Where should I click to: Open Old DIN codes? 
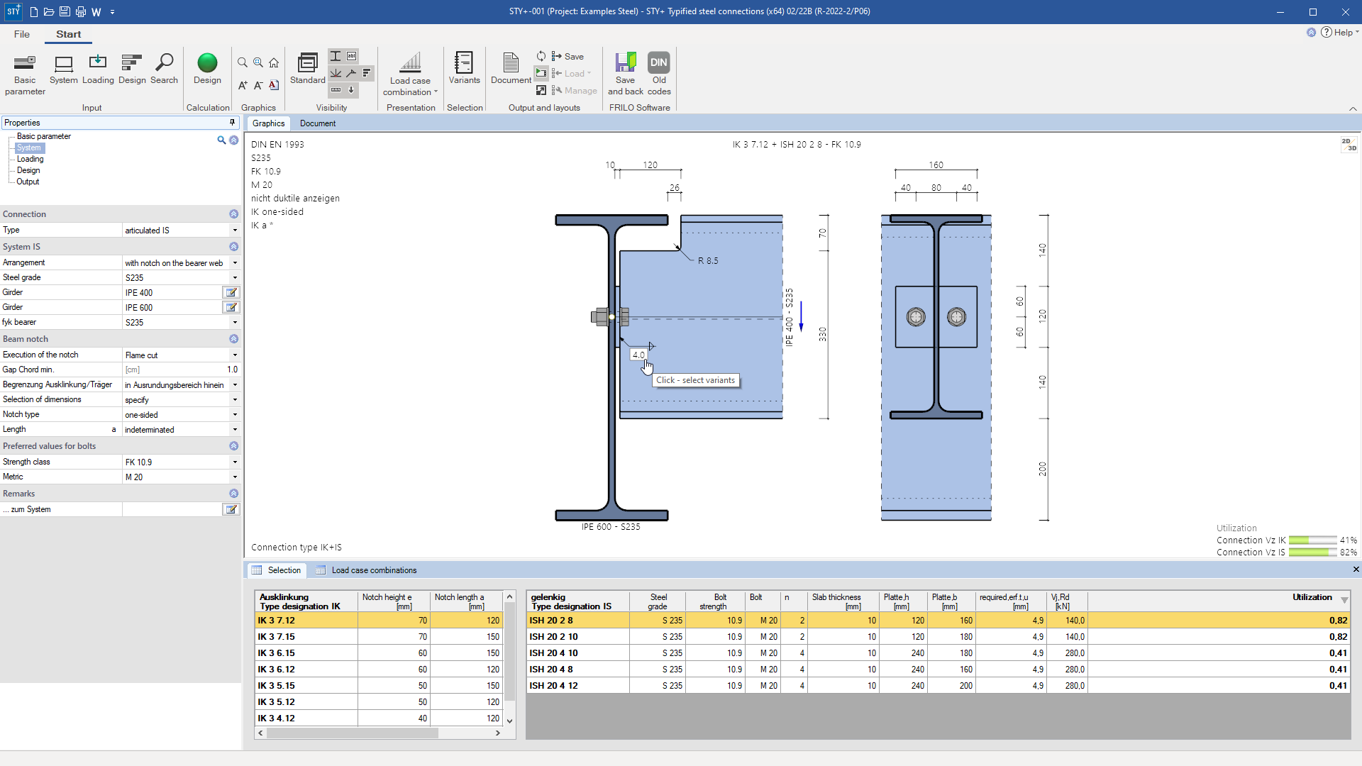659,74
